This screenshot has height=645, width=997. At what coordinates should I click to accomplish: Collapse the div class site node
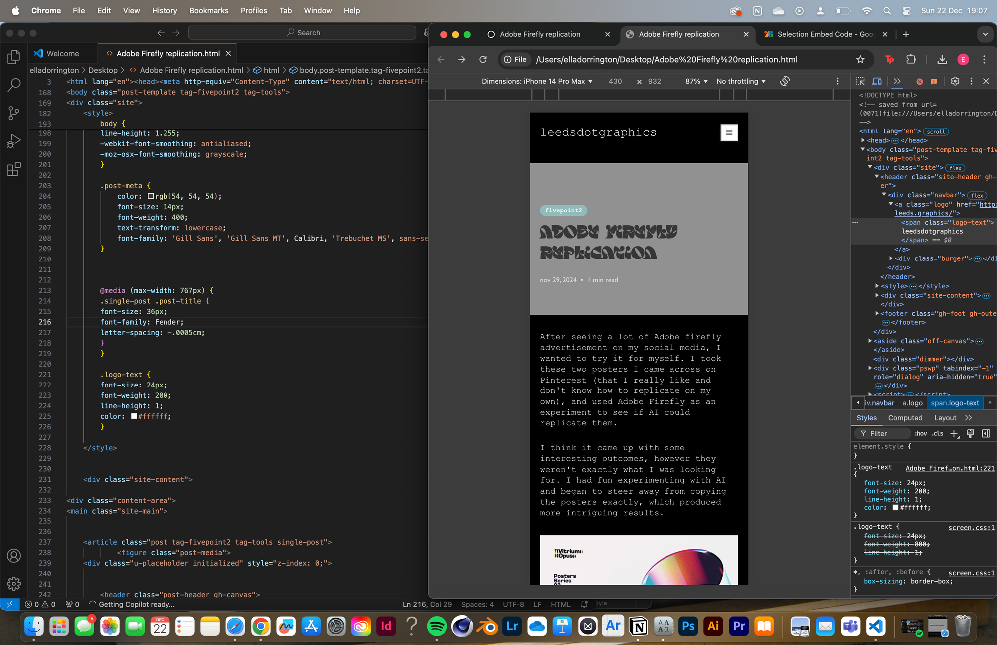pos(870,168)
